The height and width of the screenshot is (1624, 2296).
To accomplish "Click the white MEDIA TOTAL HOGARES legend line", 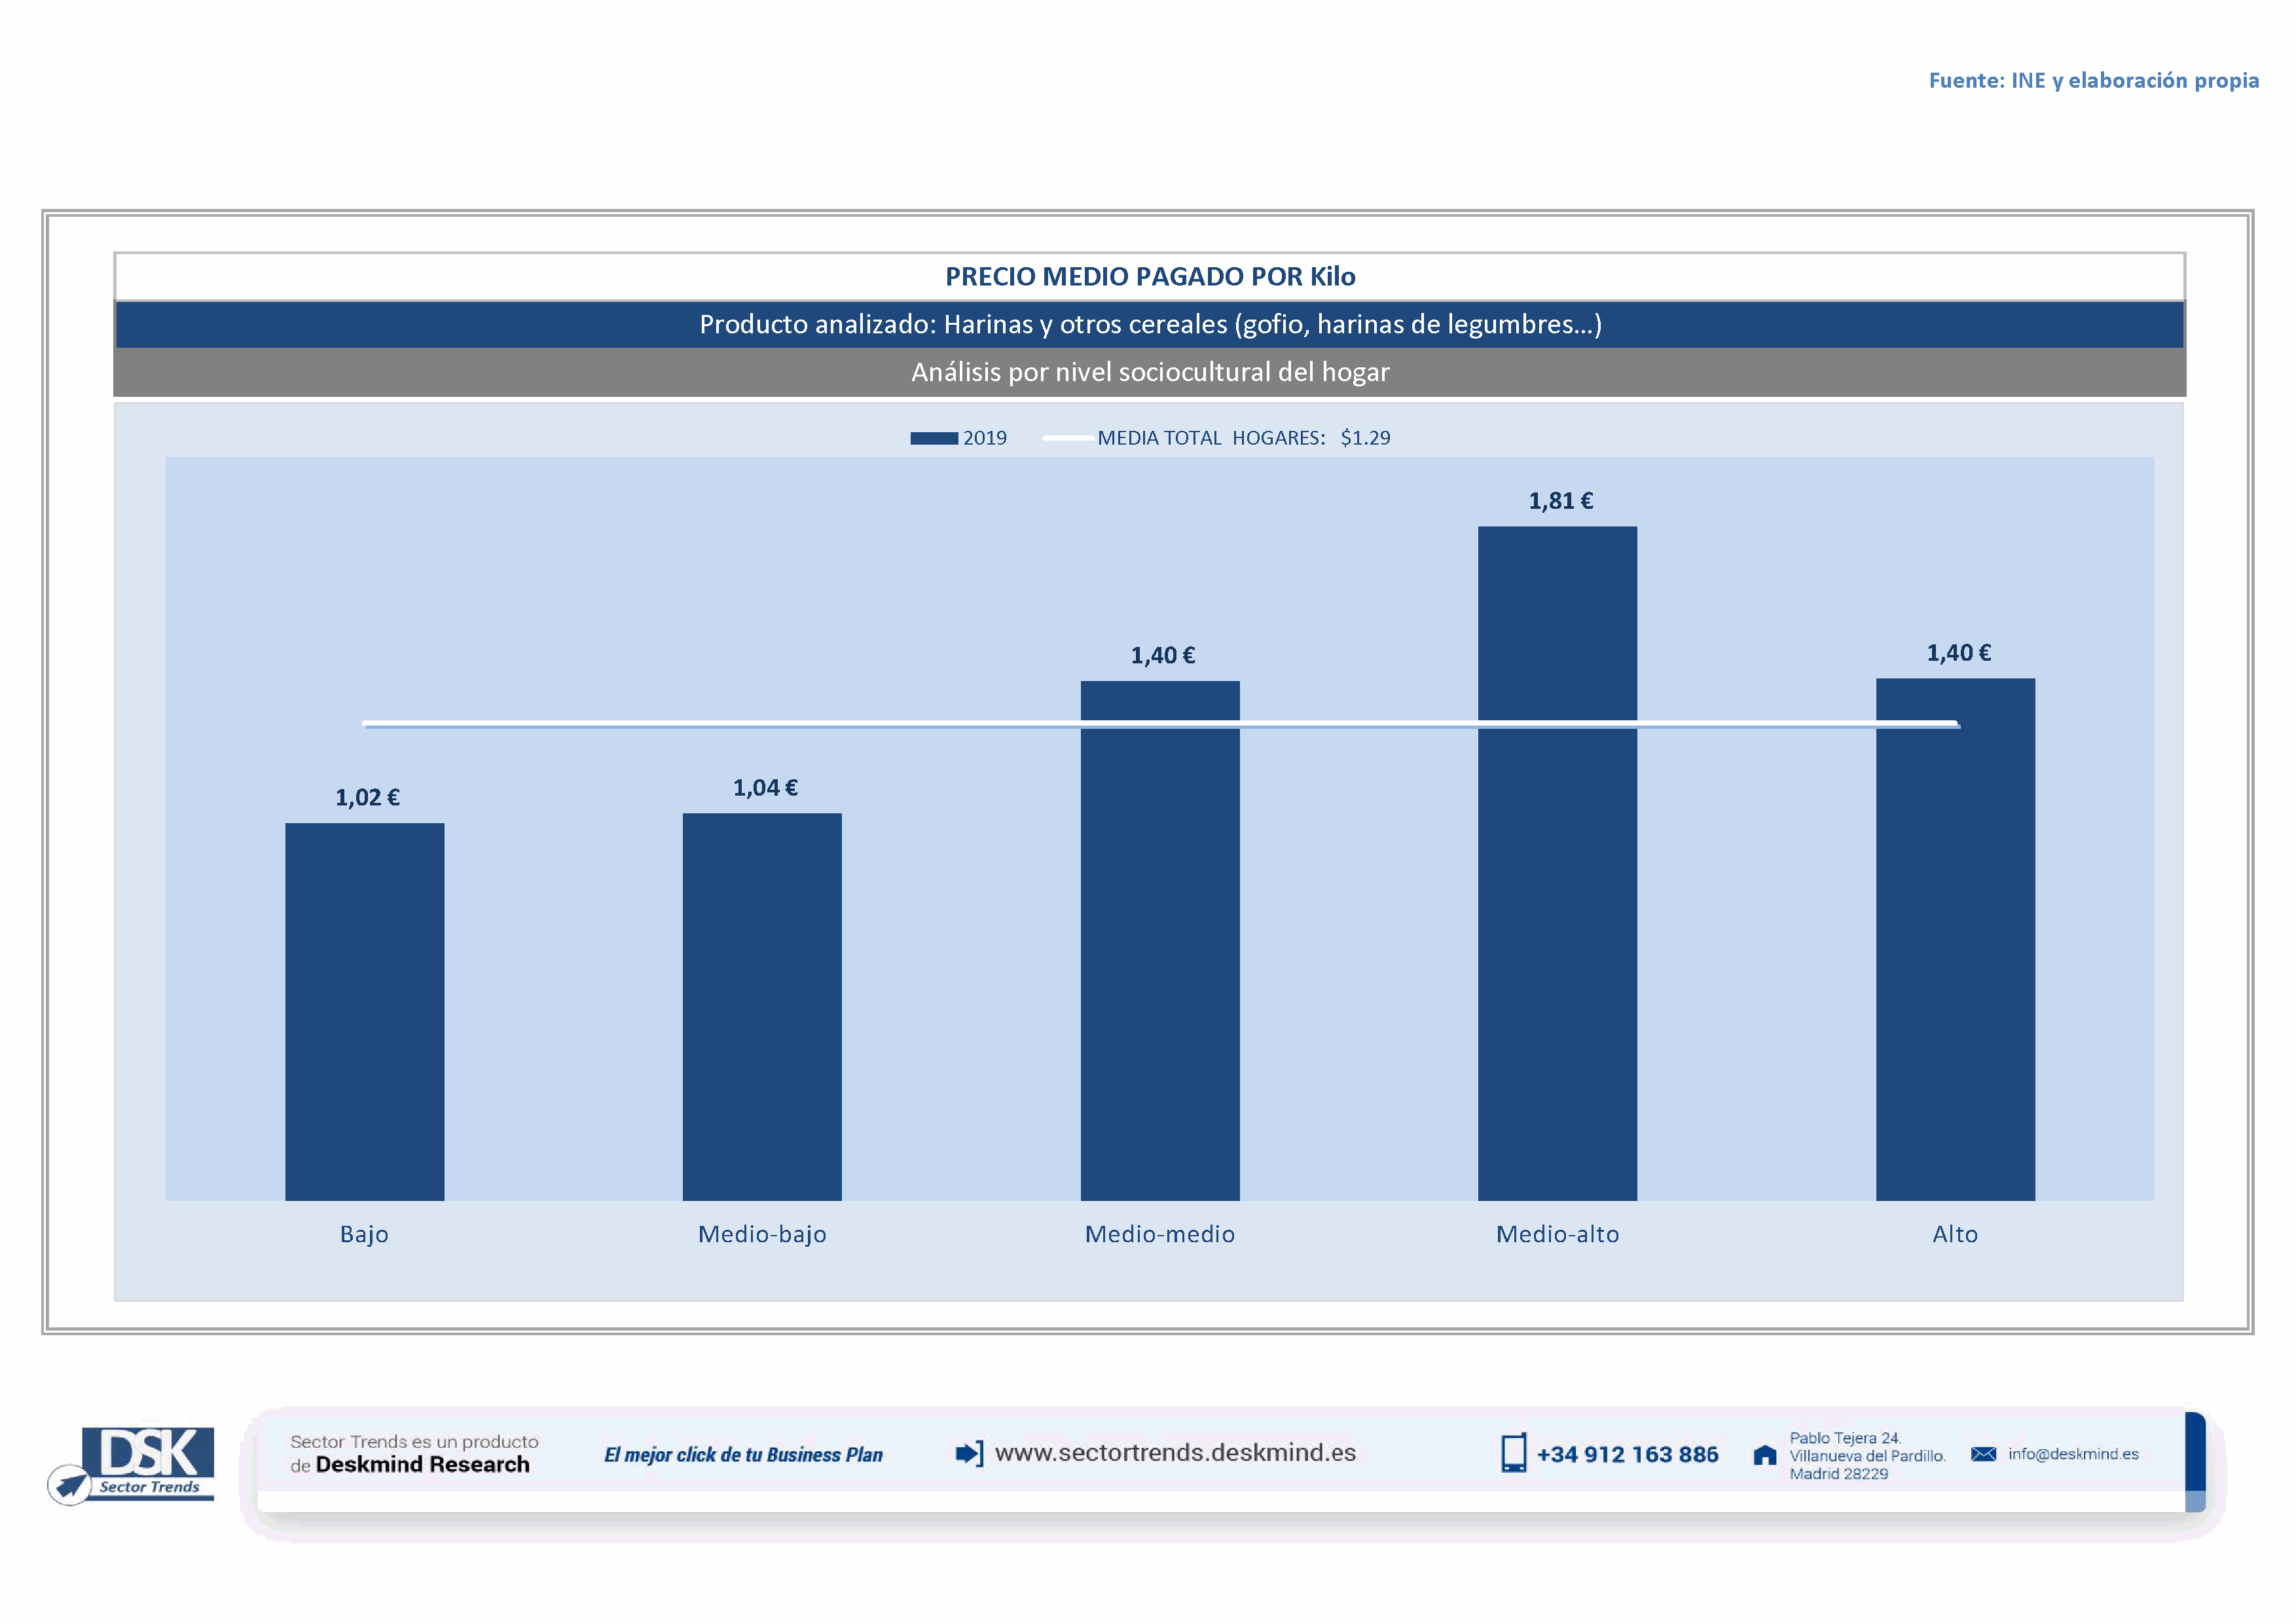I will tap(1067, 438).
